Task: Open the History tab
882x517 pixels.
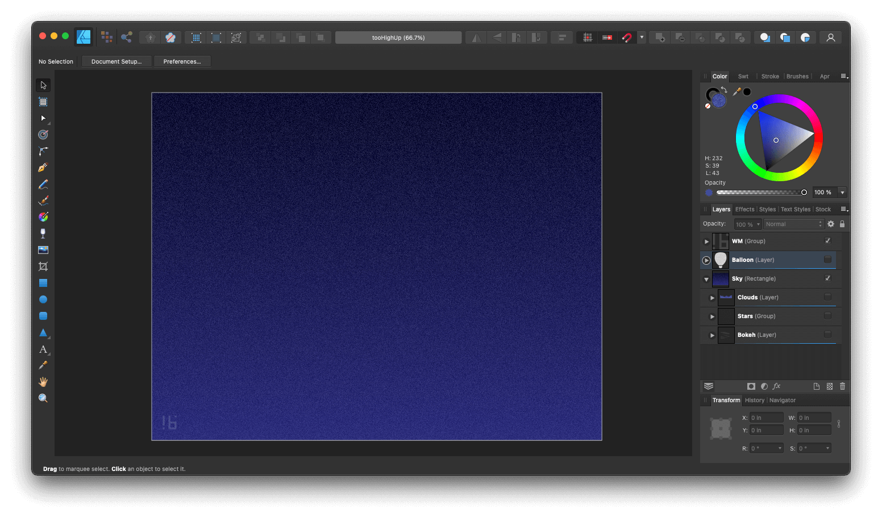Action: click(x=754, y=400)
